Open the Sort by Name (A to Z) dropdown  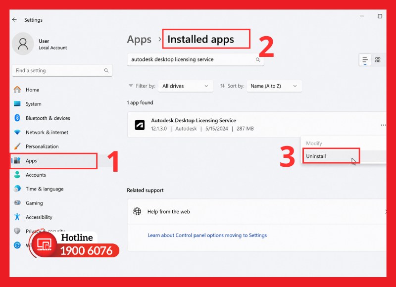274,86
